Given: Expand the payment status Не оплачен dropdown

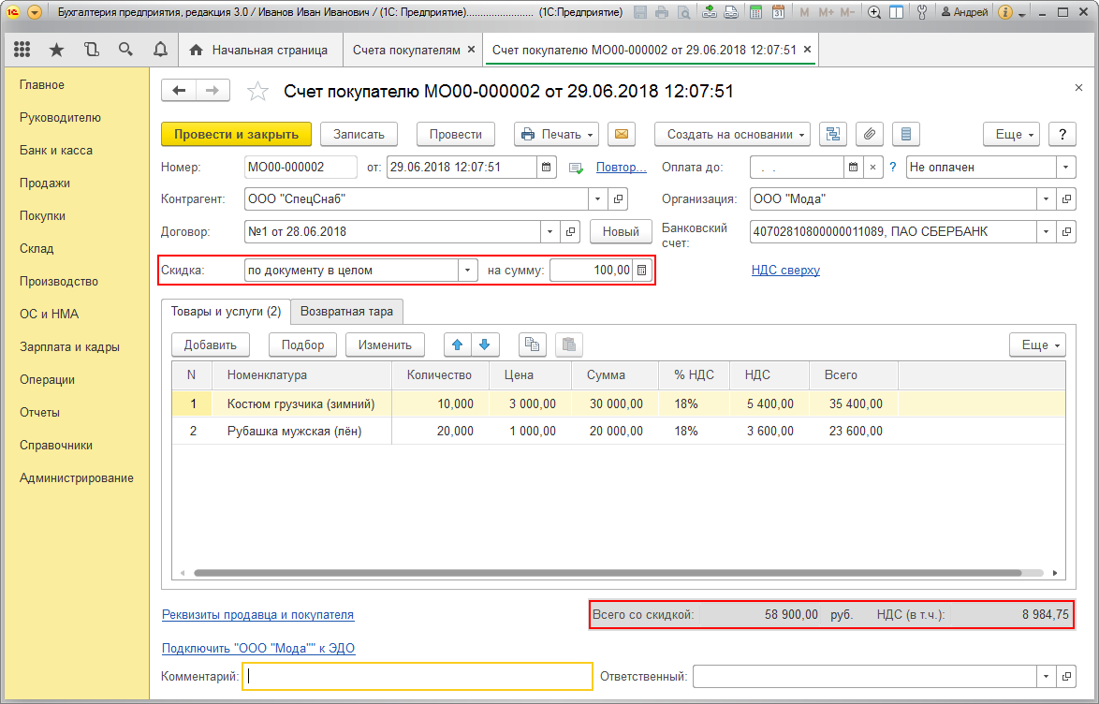Looking at the screenshot, I should pos(1065,168).
